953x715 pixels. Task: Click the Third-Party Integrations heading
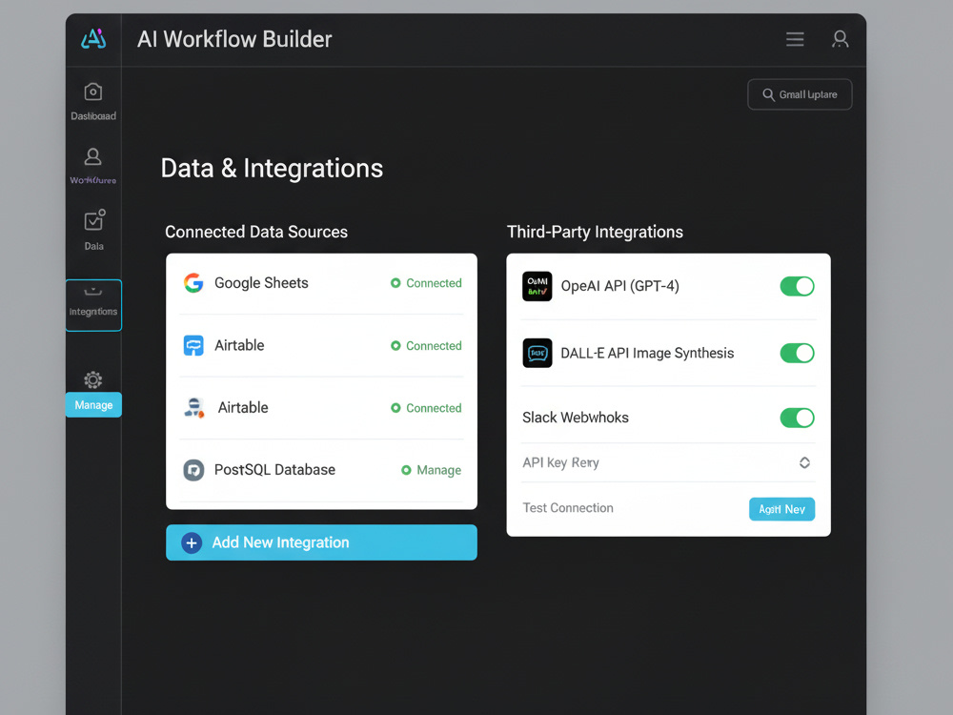pyautogui.click(x=595, y=233)
